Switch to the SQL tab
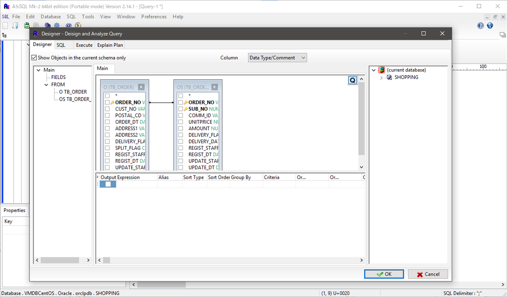This screenshot has height=297, width=507. [60, 45]
